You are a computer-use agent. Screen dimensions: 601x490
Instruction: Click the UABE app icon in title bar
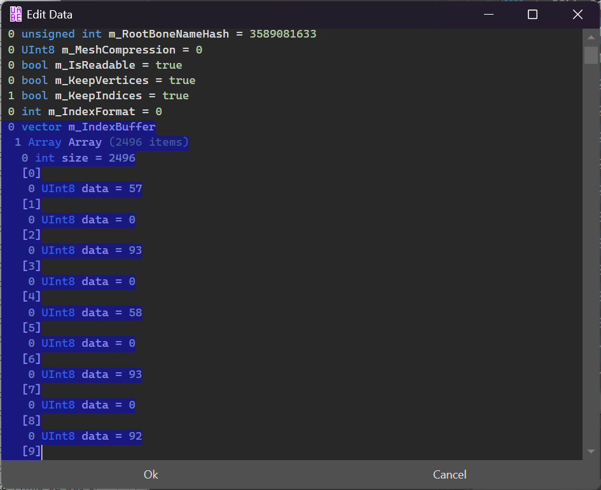click(x=16, y=14)
